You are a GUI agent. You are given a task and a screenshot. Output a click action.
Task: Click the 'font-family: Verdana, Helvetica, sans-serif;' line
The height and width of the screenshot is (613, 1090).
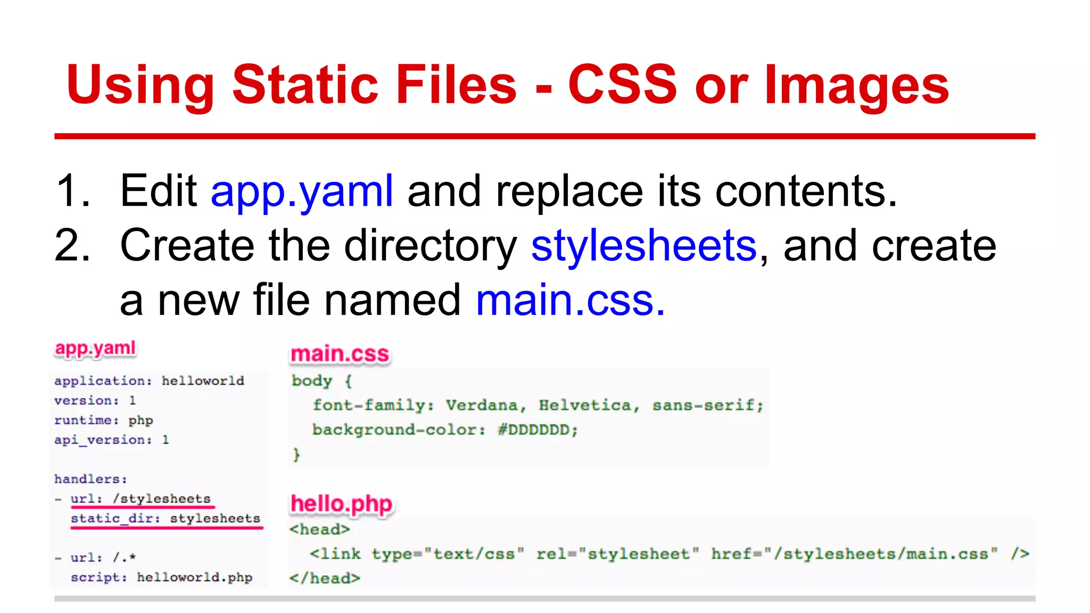538,405
